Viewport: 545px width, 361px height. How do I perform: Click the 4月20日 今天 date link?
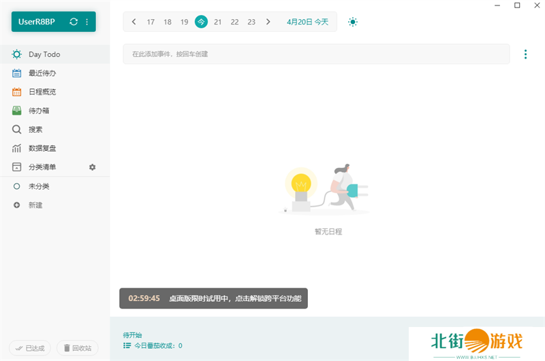click(x=307, y=22)
